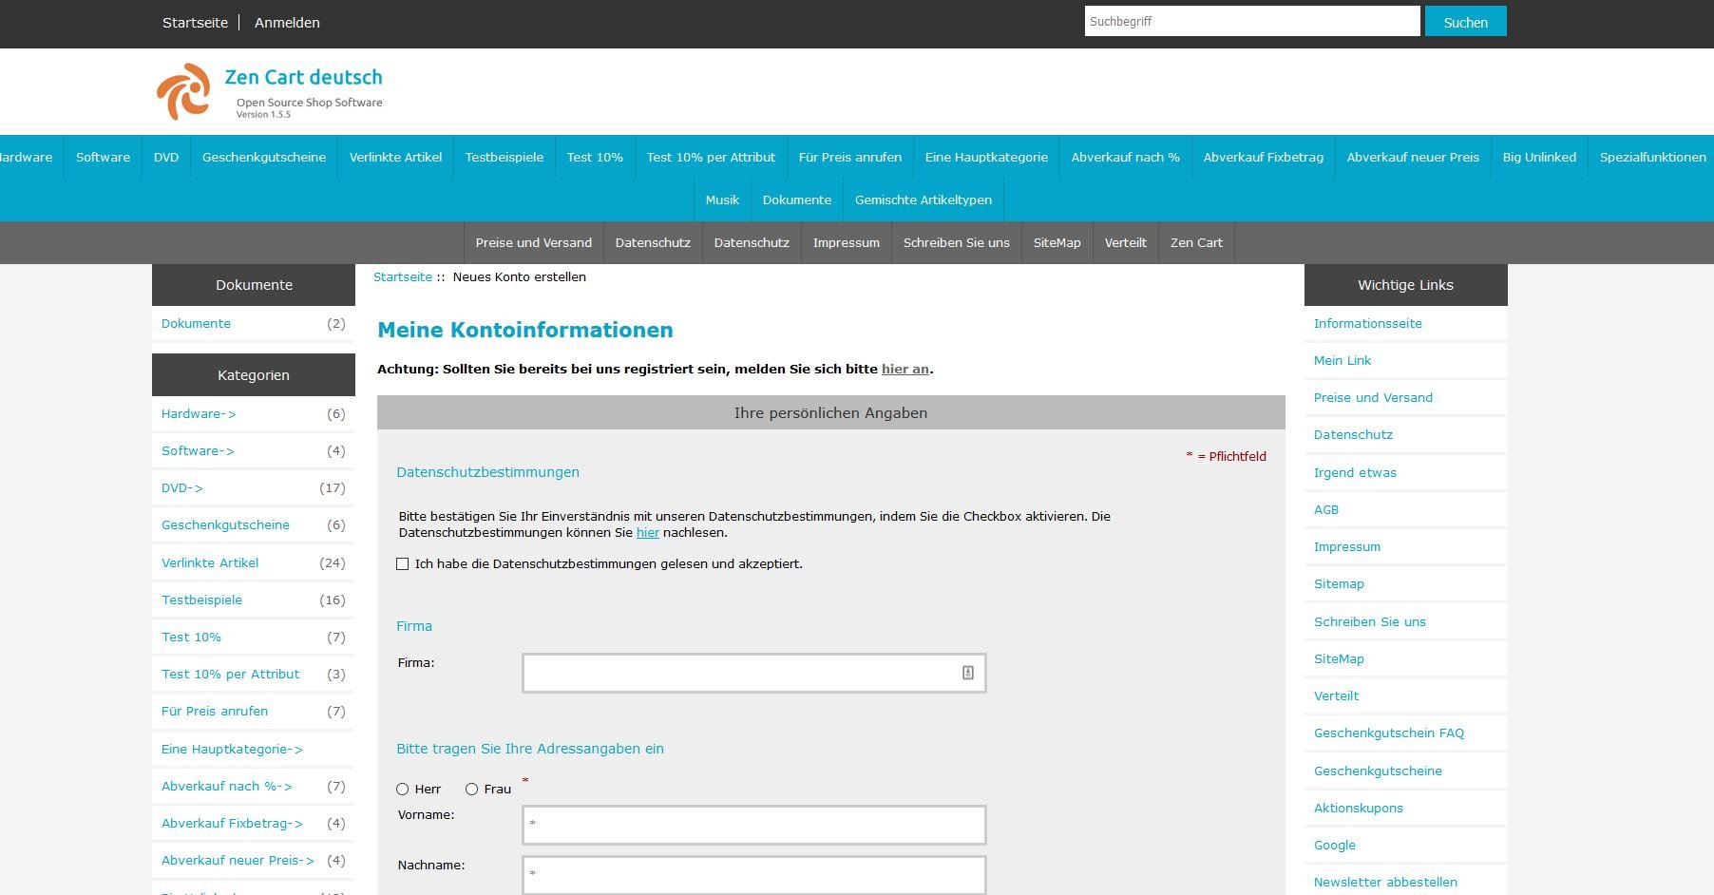Open the Musik menu item
1714x895 pixels.
(x=722, y=200)
